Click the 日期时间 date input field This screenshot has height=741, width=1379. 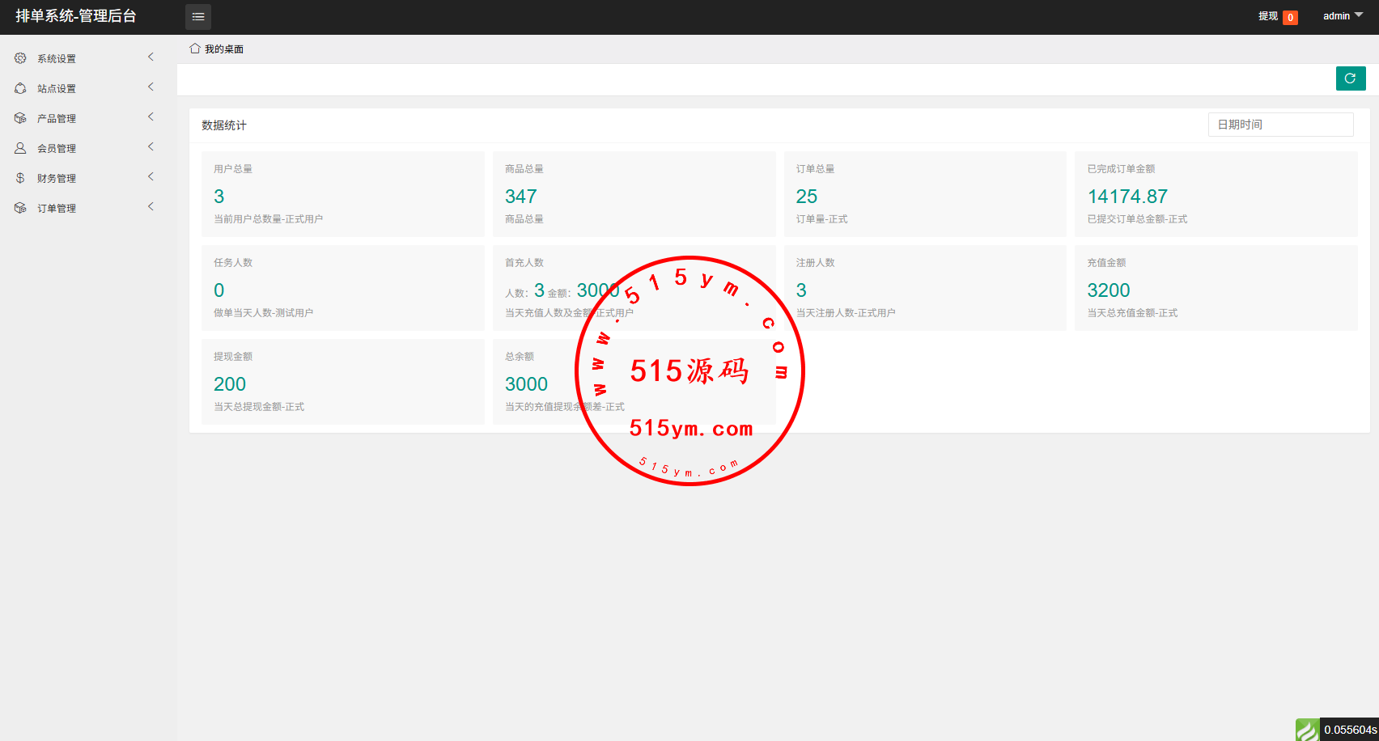1280,125
